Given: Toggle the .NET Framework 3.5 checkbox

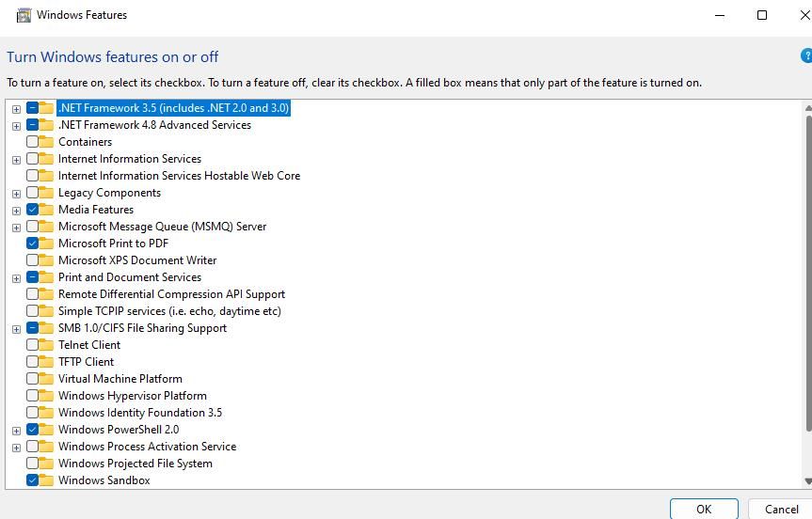Looking at the screenshot, I should [x=32, y=108].
